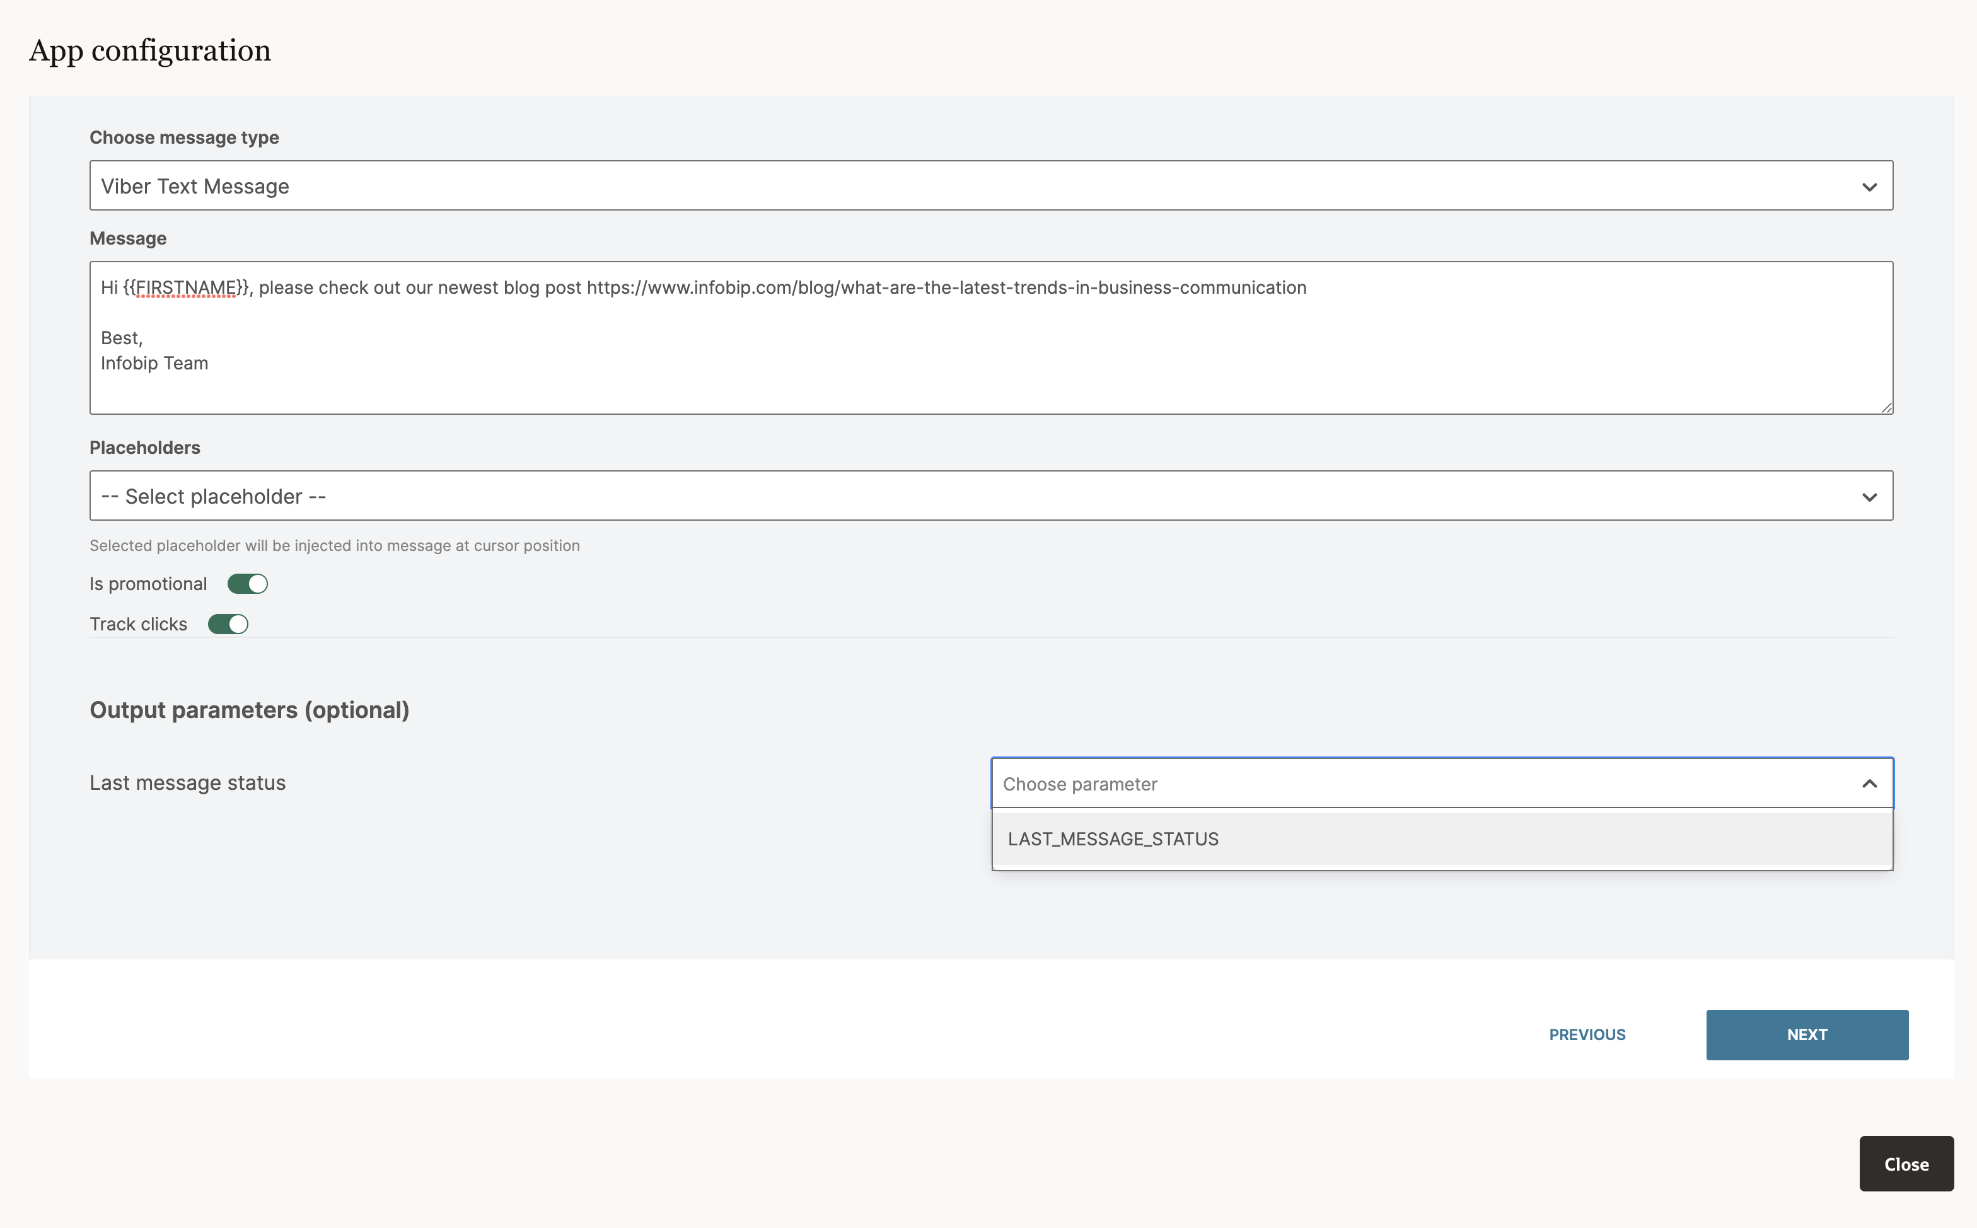Turn off Track clicks
1977x1228 pixels.
[x=228, y=623]
